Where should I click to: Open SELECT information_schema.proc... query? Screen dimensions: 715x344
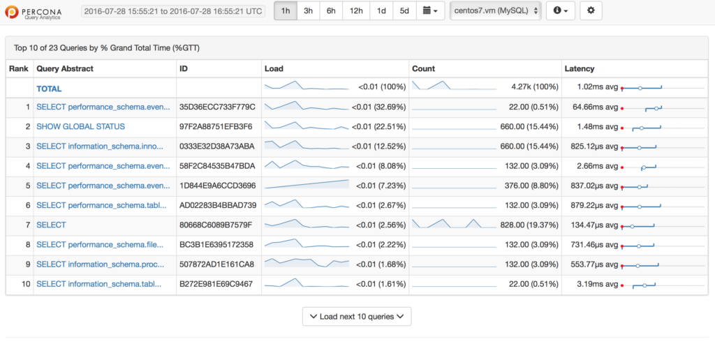tap(101, 264)
